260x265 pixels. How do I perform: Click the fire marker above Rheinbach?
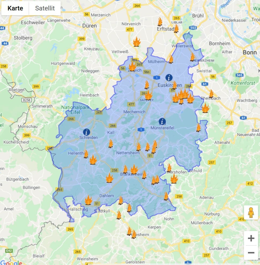211,93
